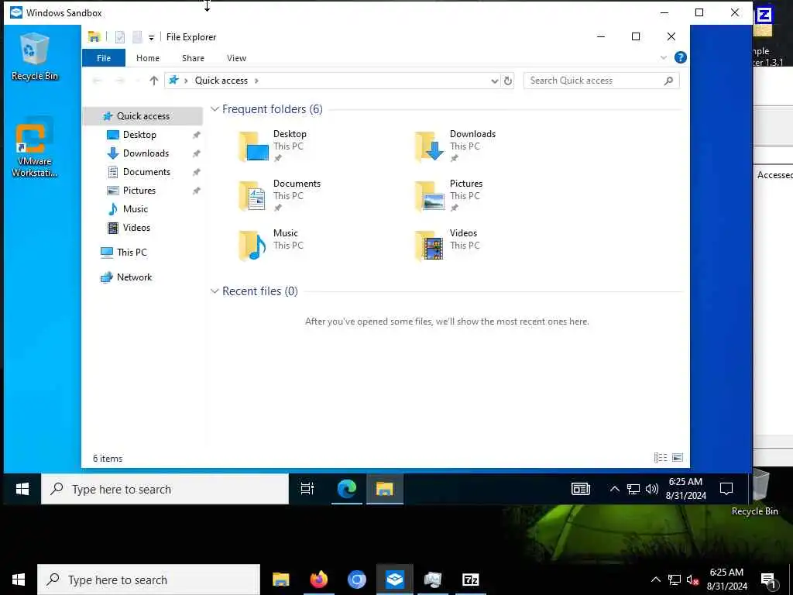Screen dimensions: 793x595
Task: Switch to View ribbon tab
Action: pos(237,57)
